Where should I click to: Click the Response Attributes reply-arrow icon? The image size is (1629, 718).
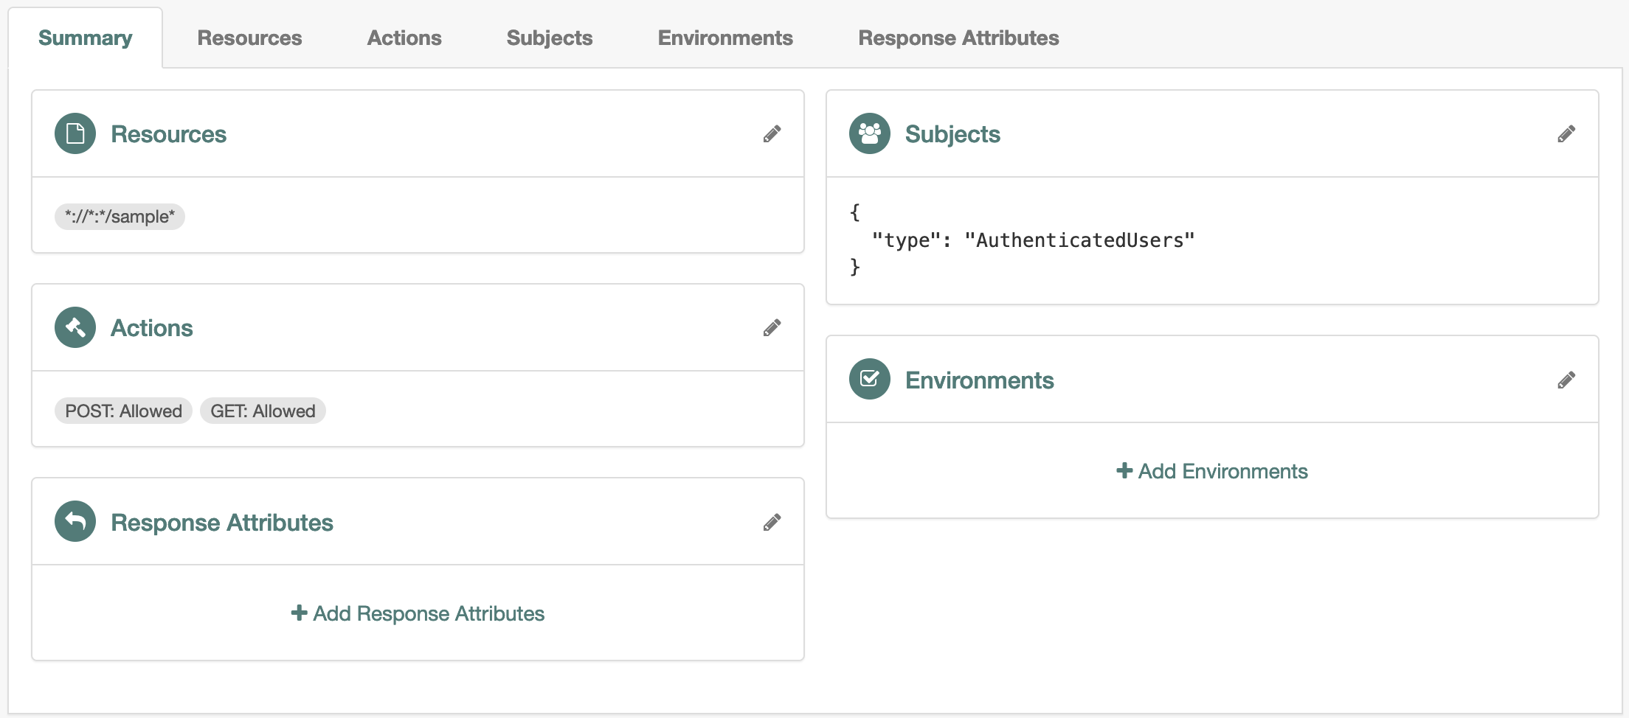pos(75,521)
